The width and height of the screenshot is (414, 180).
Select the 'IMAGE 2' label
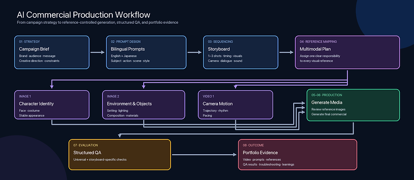pyautogui.click(x=113, y=96)
